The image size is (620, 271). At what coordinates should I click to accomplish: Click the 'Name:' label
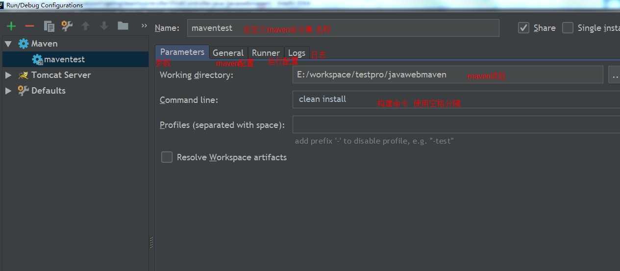pos(167,28)
